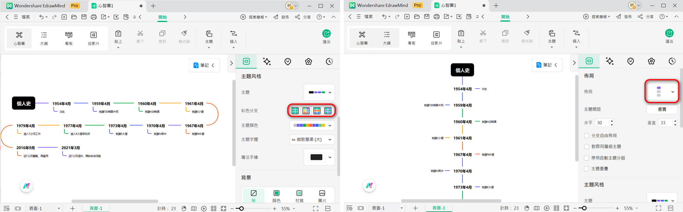This screenshot has width=683, height=212.
Task: Open 主題顏色 color palette in left window
Action: pos(312,125)
